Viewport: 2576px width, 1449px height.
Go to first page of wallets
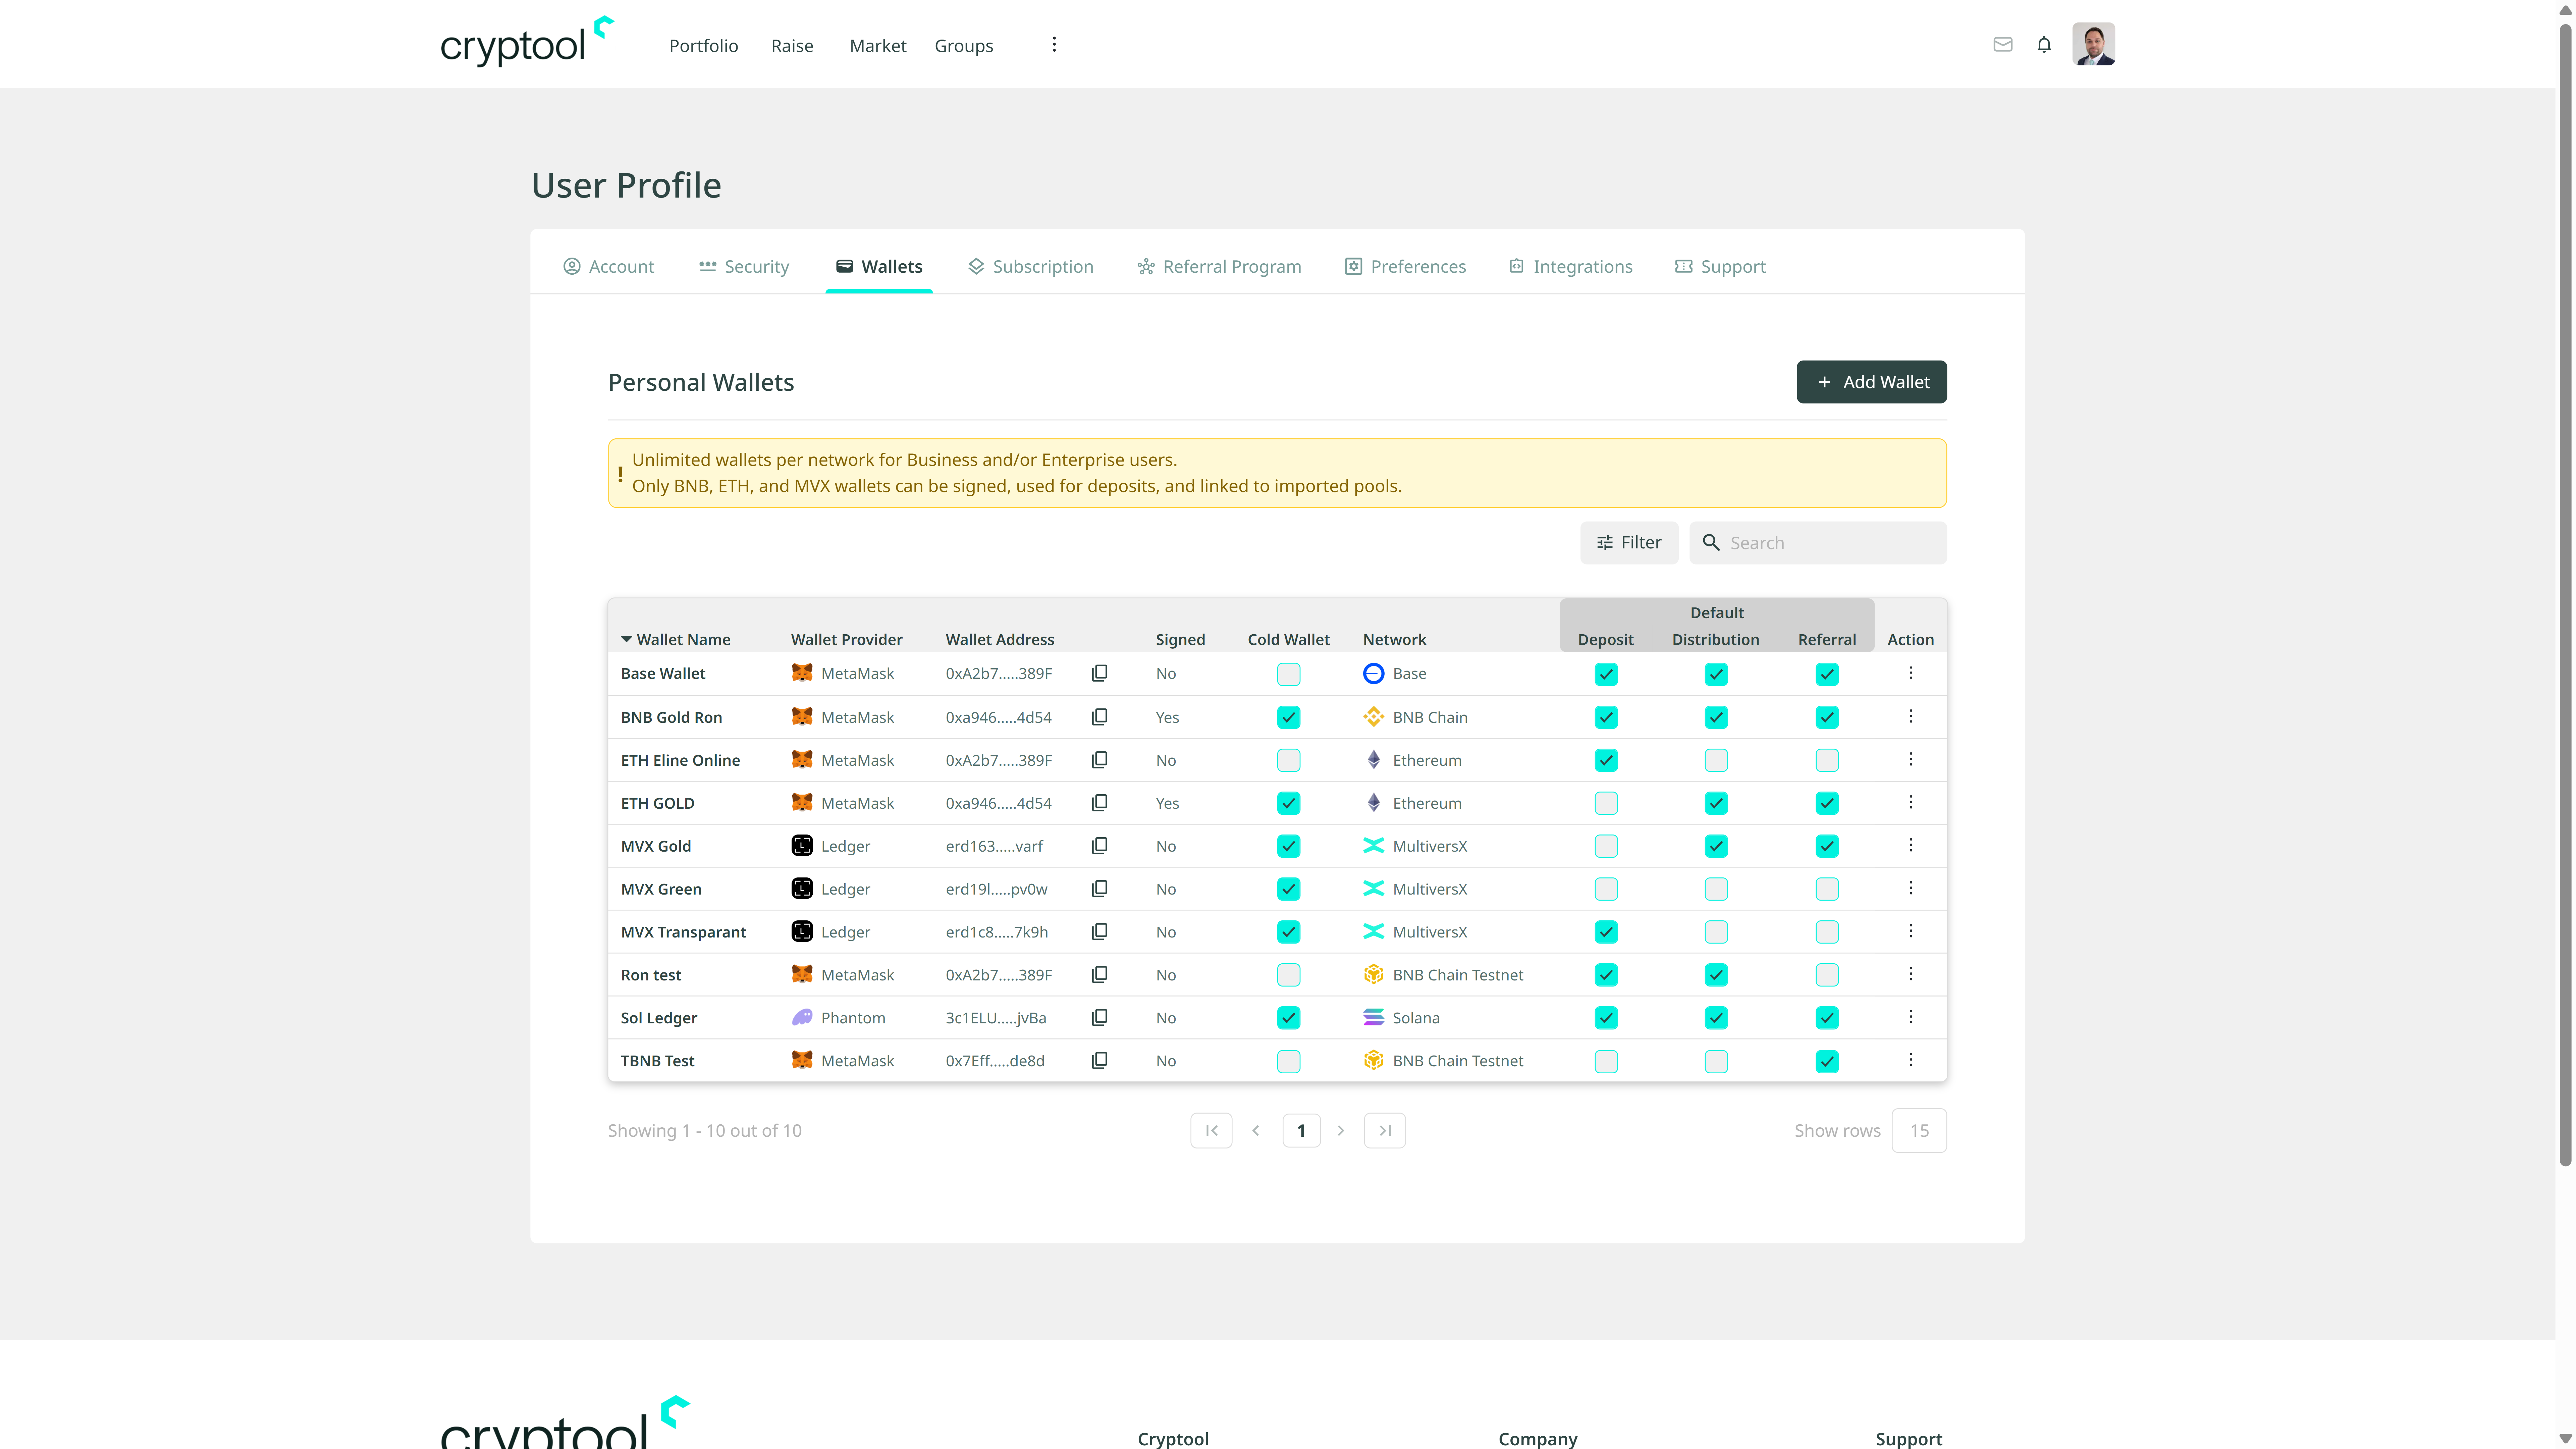tap(1211, 1130)
